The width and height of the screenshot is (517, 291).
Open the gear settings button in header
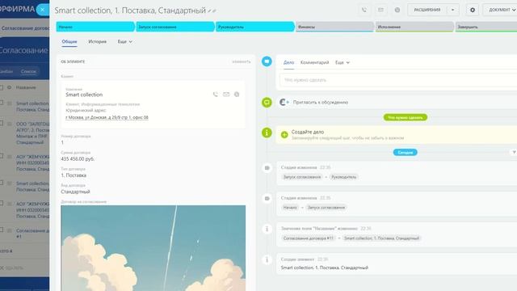point(472,10)
